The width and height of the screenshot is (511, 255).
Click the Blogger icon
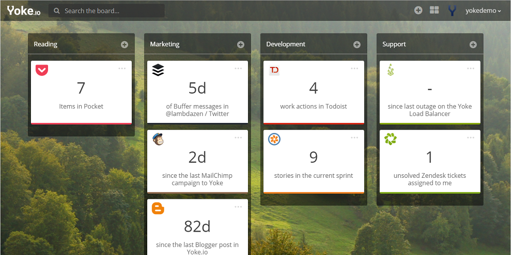point(158,208)
